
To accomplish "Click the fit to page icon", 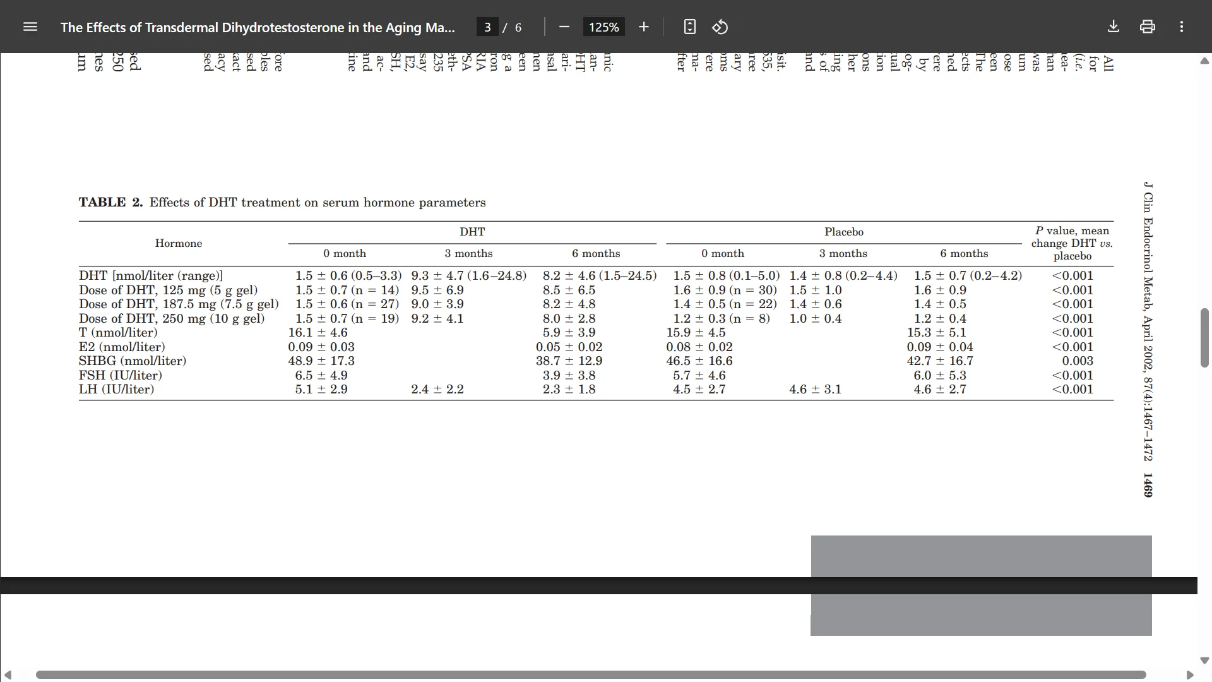I will coord(689,27).
